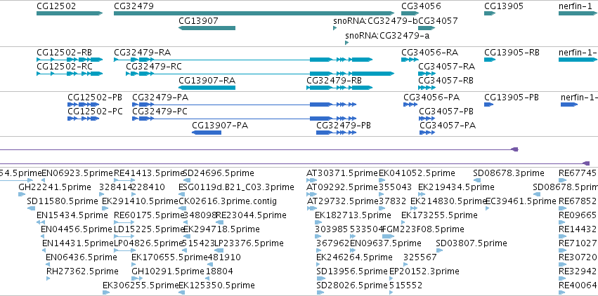Select EST EK041052.5prime
The image size is (598, 296).
(x=417, y=173)
